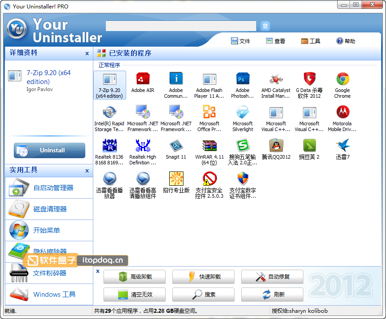The width and height of the screenshot is (386, 319).
Task: Click the 自动修复 button
Action: point(272,277)
